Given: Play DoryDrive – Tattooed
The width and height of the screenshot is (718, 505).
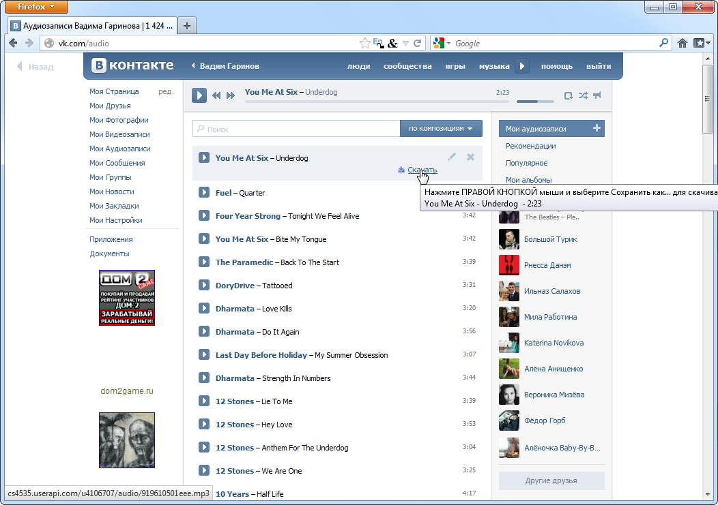Looking at the screenshot, I should tap(204, 285).
